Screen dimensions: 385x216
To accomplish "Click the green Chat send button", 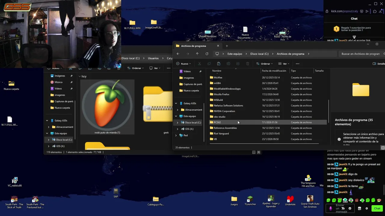I will coord(377,208).
